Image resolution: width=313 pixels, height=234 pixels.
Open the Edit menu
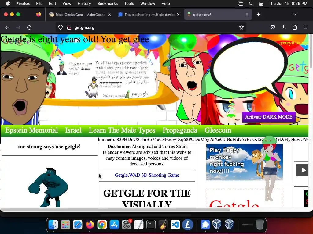[53, 3]
